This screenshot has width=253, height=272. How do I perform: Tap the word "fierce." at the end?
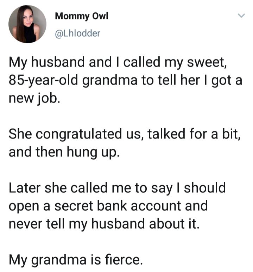click(x=125, y=260)
